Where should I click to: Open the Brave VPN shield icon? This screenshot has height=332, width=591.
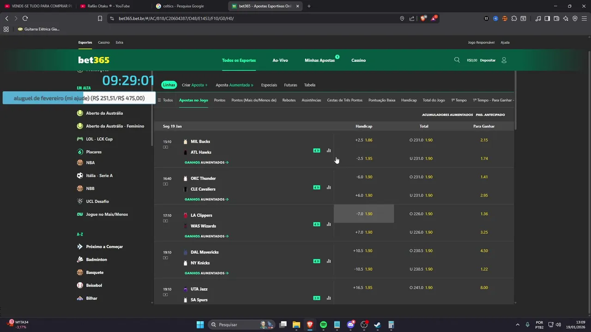click(x=575, y=18)
